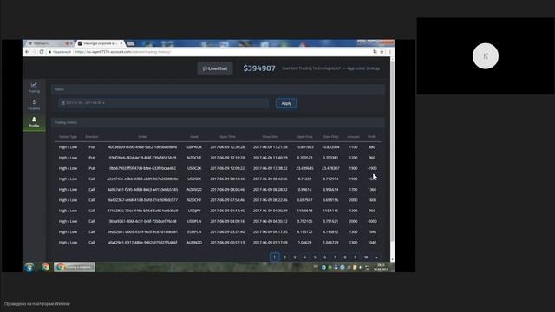Click the Option Type column header
This screenshot has width=555, height=312.
[x=68, y=137]
